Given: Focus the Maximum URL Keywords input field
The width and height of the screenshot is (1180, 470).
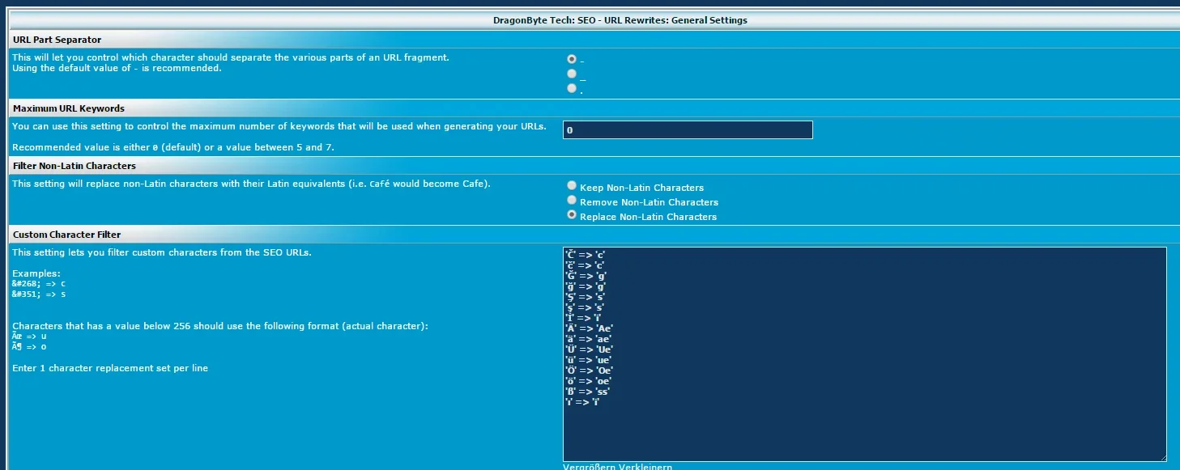Looking at the screenshot, I should pyautogui.click(x=688, y=129).
